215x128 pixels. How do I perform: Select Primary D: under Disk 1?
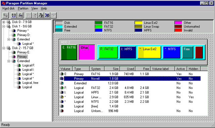(24, 35)
